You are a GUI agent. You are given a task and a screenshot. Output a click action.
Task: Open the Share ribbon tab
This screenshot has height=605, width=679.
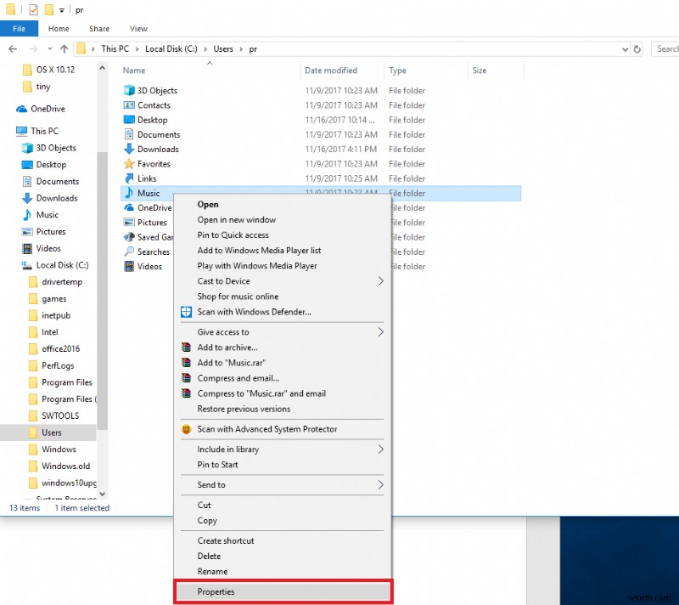(x=99, y=28)
